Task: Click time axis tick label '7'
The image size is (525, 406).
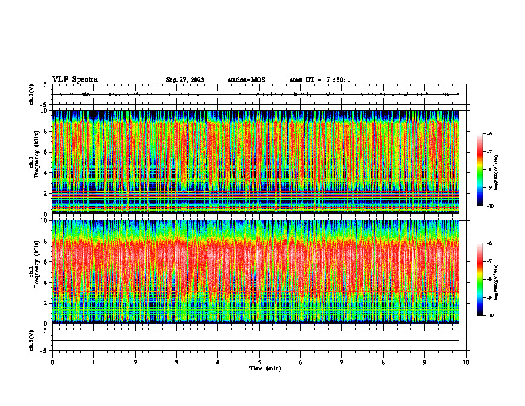Action: tap(342, 362)
